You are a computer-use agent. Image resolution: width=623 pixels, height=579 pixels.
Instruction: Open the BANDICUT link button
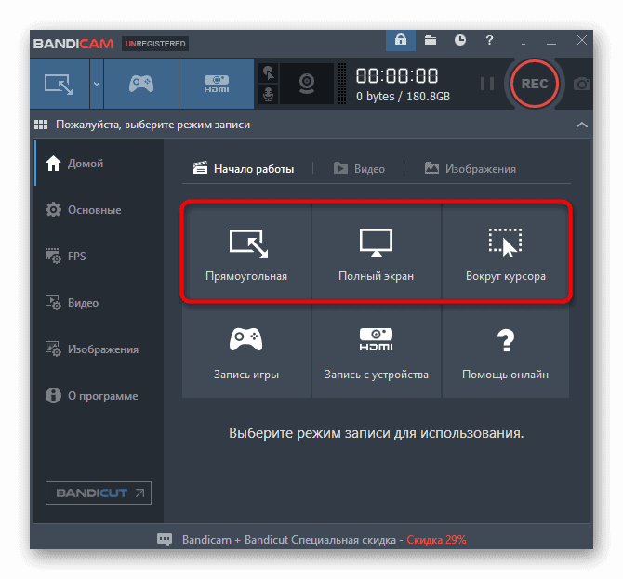pos(99,493)
